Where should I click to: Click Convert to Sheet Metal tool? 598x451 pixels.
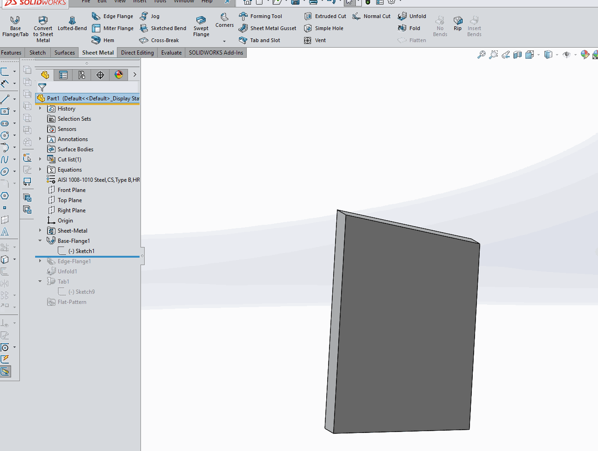click(43, 30)
